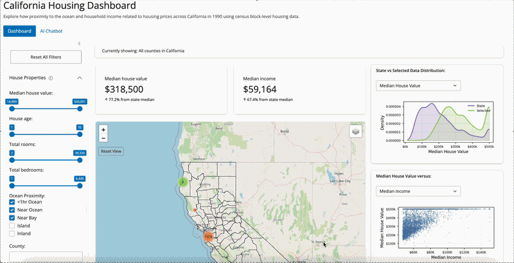Uncheck the Near Bay checkbox

(x=12, y=217)
